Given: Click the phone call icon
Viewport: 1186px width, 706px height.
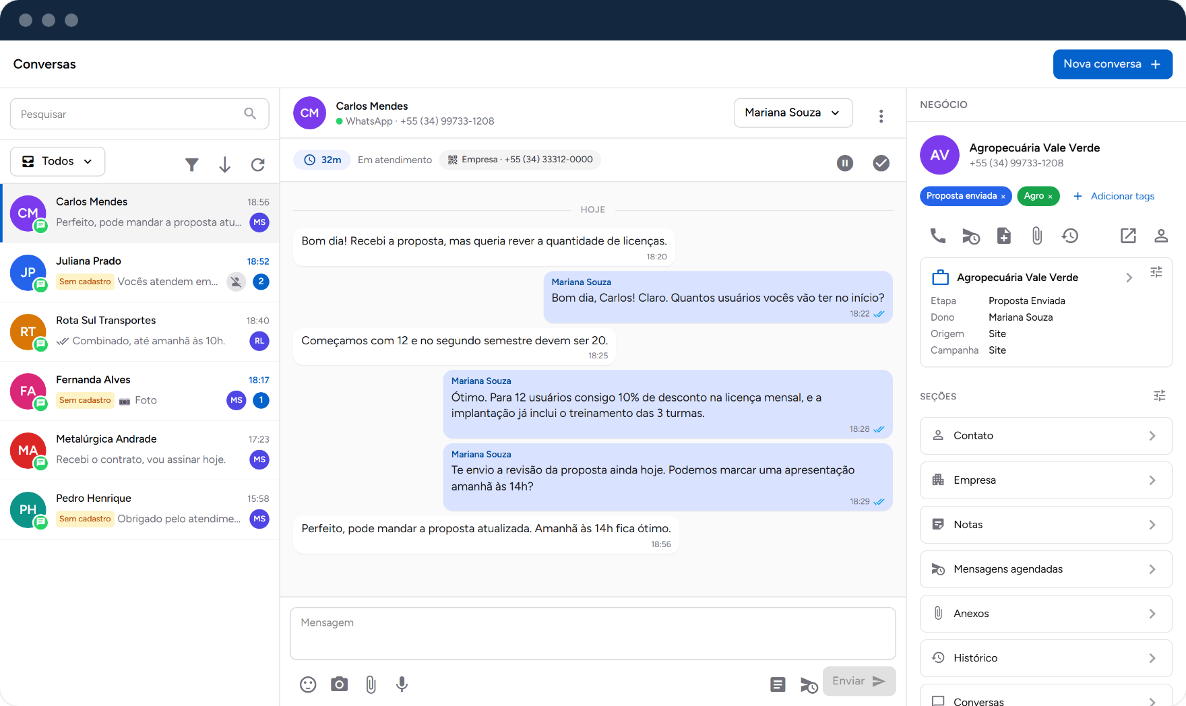Looking at the screenshot, I should click(x=938, y=236).
